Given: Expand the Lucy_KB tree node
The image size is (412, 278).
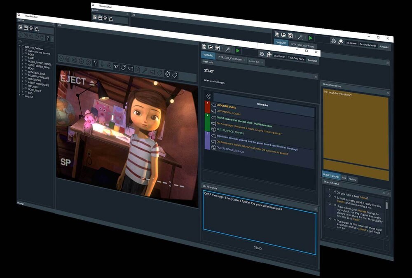Looking at the screenshot, I should click(x=20, y=96).
